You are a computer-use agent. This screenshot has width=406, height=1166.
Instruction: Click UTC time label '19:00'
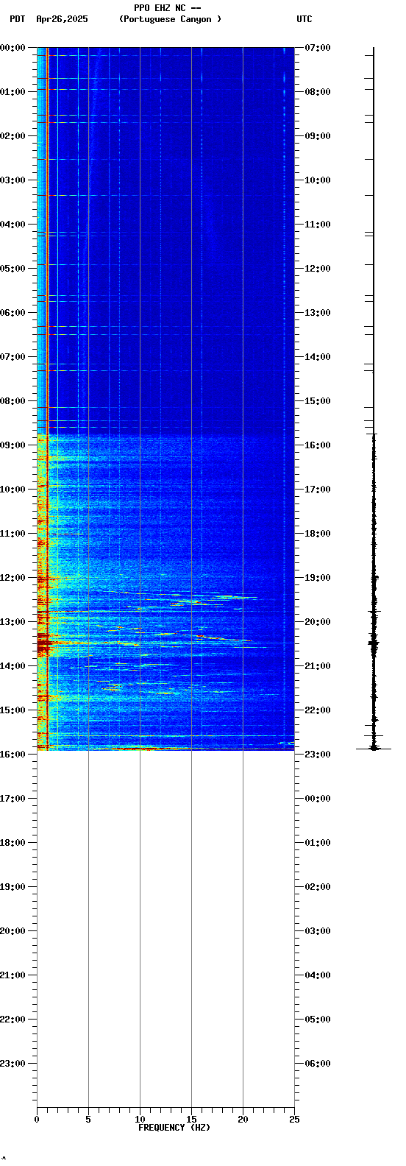(x=318, y=578)
